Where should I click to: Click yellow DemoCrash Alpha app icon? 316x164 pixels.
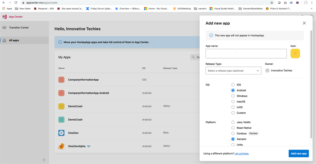coord(61,106)
